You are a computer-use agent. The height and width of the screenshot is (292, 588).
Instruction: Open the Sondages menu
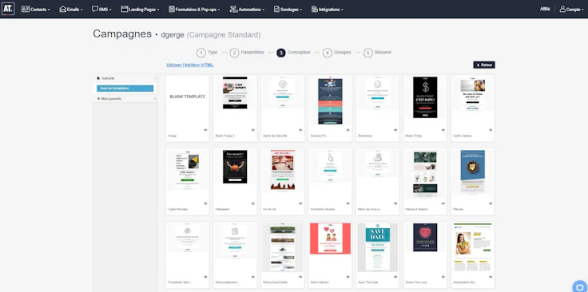(288, 10)
